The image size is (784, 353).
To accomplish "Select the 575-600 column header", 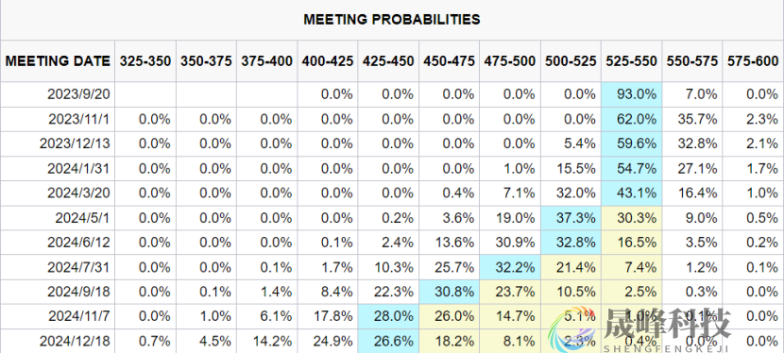I will point(754,61).
